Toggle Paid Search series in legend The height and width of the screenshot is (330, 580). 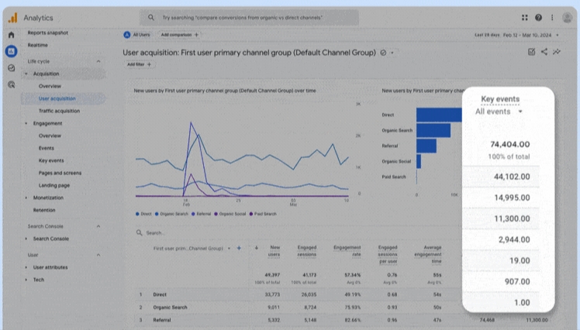click(263, 214)
